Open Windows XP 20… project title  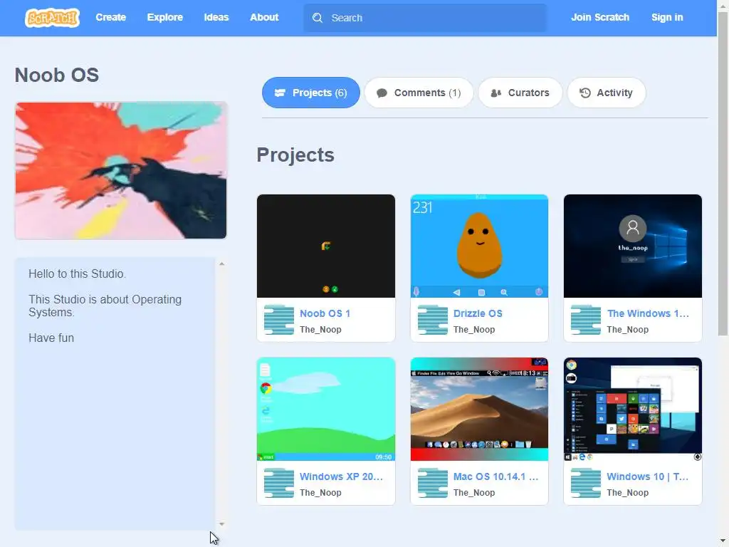[341, 476]
